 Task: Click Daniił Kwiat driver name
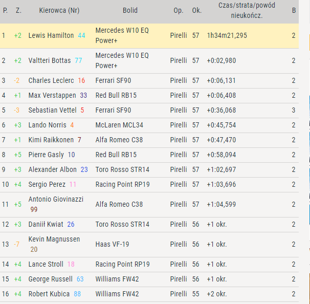click(46, 224)
